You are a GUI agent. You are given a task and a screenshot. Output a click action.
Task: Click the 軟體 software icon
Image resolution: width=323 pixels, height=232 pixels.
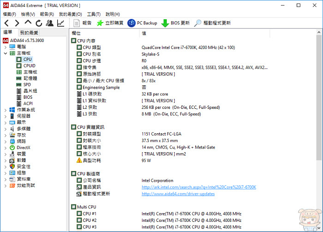point(12,161)
